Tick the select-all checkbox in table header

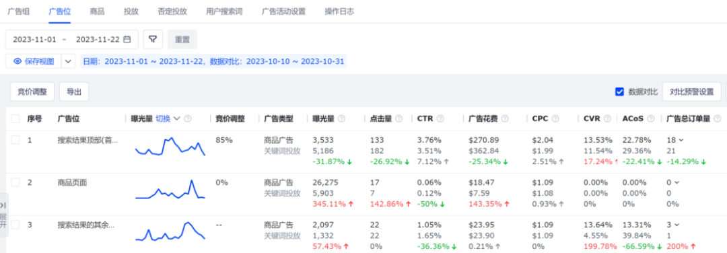pos(15,118)
